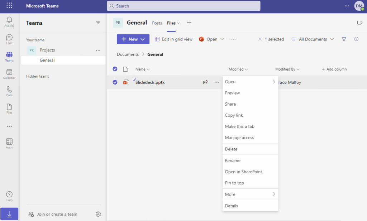Click Edit in grid view
The image size is (367, 221).
(173, 39)
